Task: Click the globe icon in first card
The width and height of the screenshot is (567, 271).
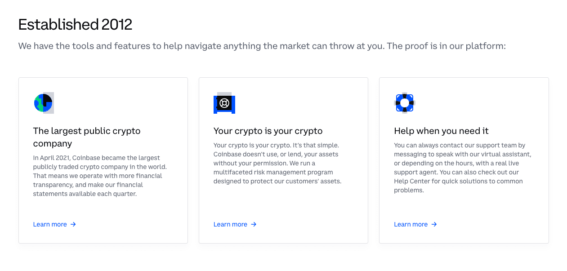Action: pos(44,103)
